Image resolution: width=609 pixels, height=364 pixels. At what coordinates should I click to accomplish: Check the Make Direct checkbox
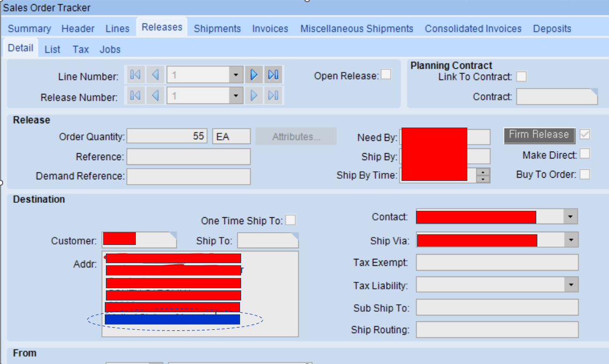(585, 154)
